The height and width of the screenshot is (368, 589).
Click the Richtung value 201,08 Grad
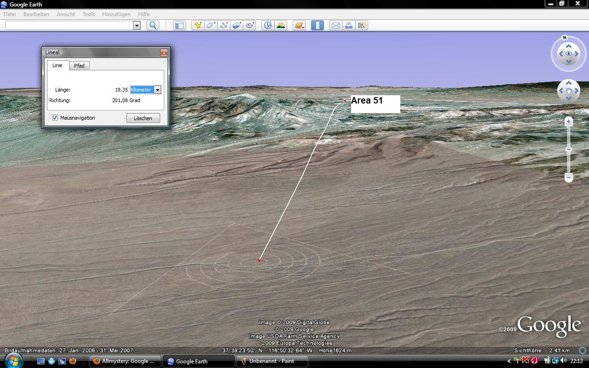tap(126, 100)
